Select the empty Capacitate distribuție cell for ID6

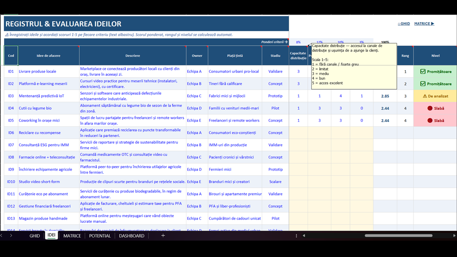(x=298, y=133)
